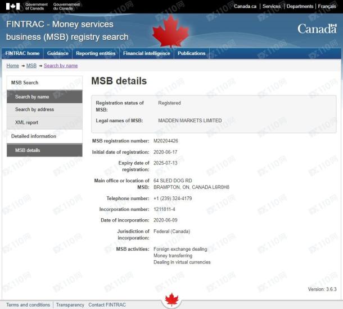Click incorporation number 1211811-4
Image resolution: width=343 pixels, height=309 pixels.
(164, 209)
